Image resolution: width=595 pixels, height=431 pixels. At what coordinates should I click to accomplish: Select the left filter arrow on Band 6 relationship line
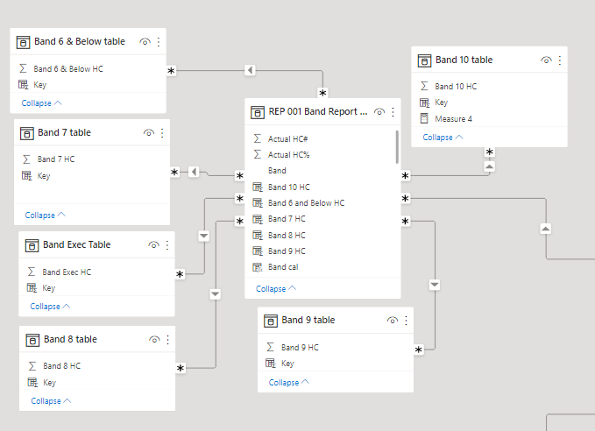(x=250, y=70)
